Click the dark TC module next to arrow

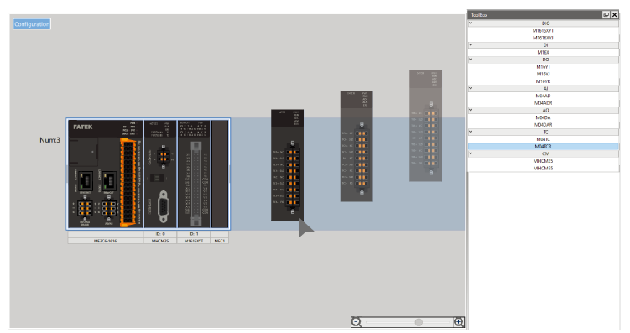click(287, 164)
